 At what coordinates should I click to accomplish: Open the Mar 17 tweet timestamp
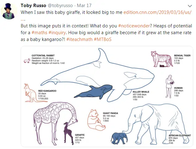(x=84, y=6)
